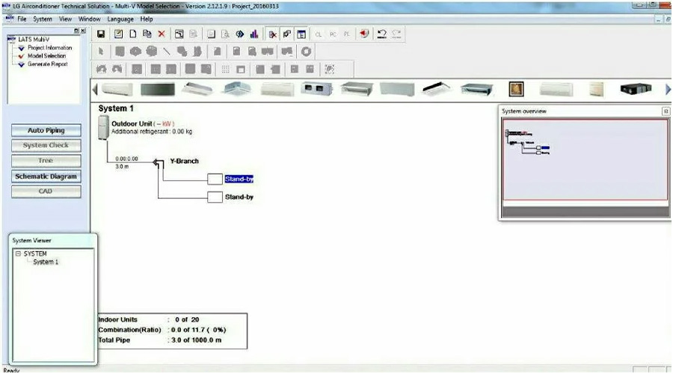Click the blue arrows convert icon
The height and width of the screenshot is (374, 673).
point(240,34)
